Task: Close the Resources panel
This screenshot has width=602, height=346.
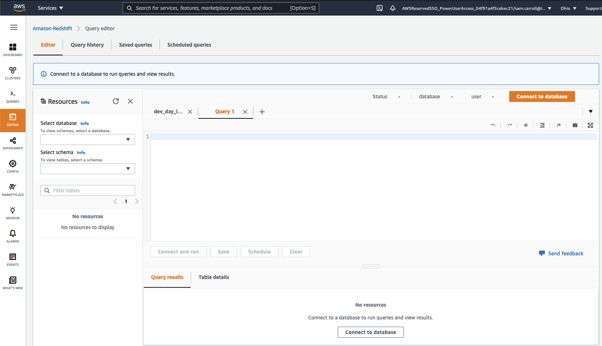Action: (130, 101)
